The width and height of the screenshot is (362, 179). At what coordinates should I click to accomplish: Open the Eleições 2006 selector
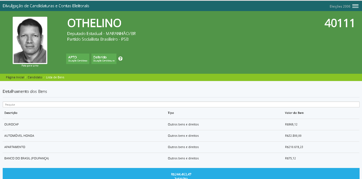coord(340,6)
